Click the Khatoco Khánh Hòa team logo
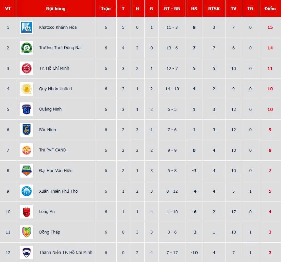This screenshot has width=281, height=262. point(26,27)
